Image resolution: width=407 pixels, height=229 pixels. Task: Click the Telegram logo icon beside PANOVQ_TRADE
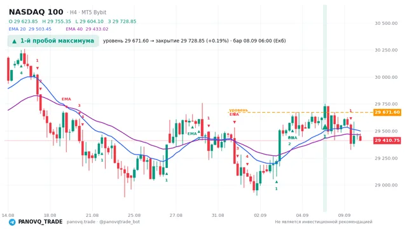click(12, 222)
